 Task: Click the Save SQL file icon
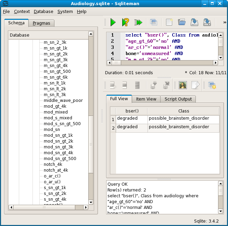pos(194,23)
